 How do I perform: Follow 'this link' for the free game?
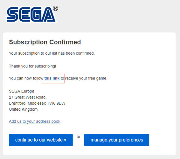[52, 78]
